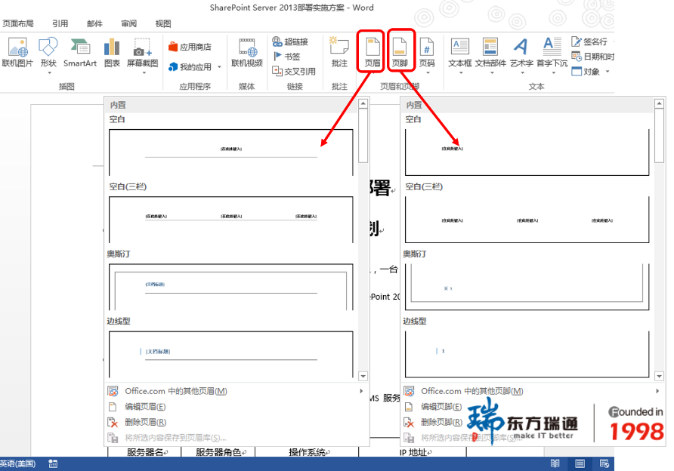Viewport: 674px width, 471px height.
Task: Insert a signature line (签名行)
Action: (x=589, y=42)
